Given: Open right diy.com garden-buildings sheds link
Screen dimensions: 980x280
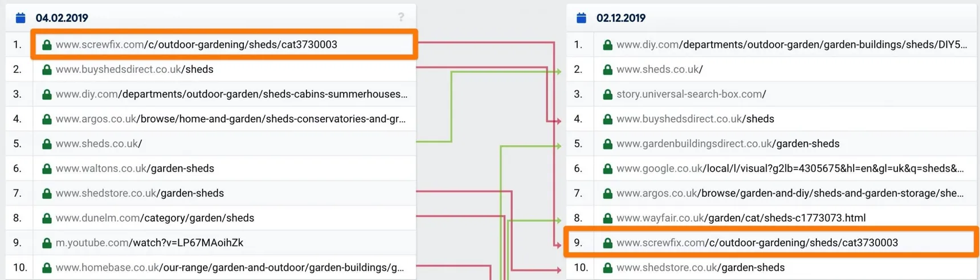Looking at the screenshot, I should [792, 44].
